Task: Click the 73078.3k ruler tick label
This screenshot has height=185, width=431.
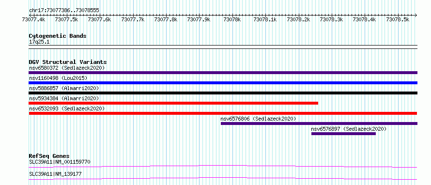Action: (x=332, y=19)
